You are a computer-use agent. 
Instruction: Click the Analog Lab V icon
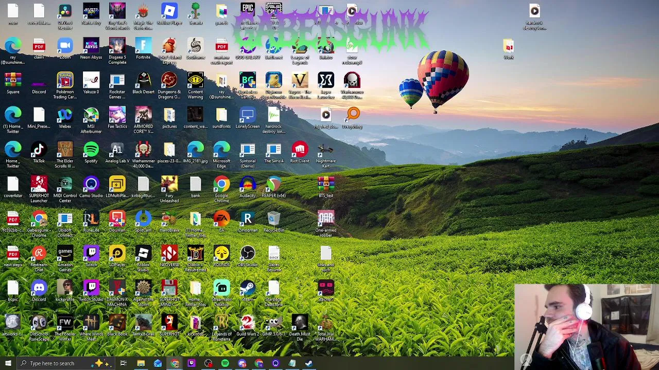pyautogui.click(x=117, y=153)
